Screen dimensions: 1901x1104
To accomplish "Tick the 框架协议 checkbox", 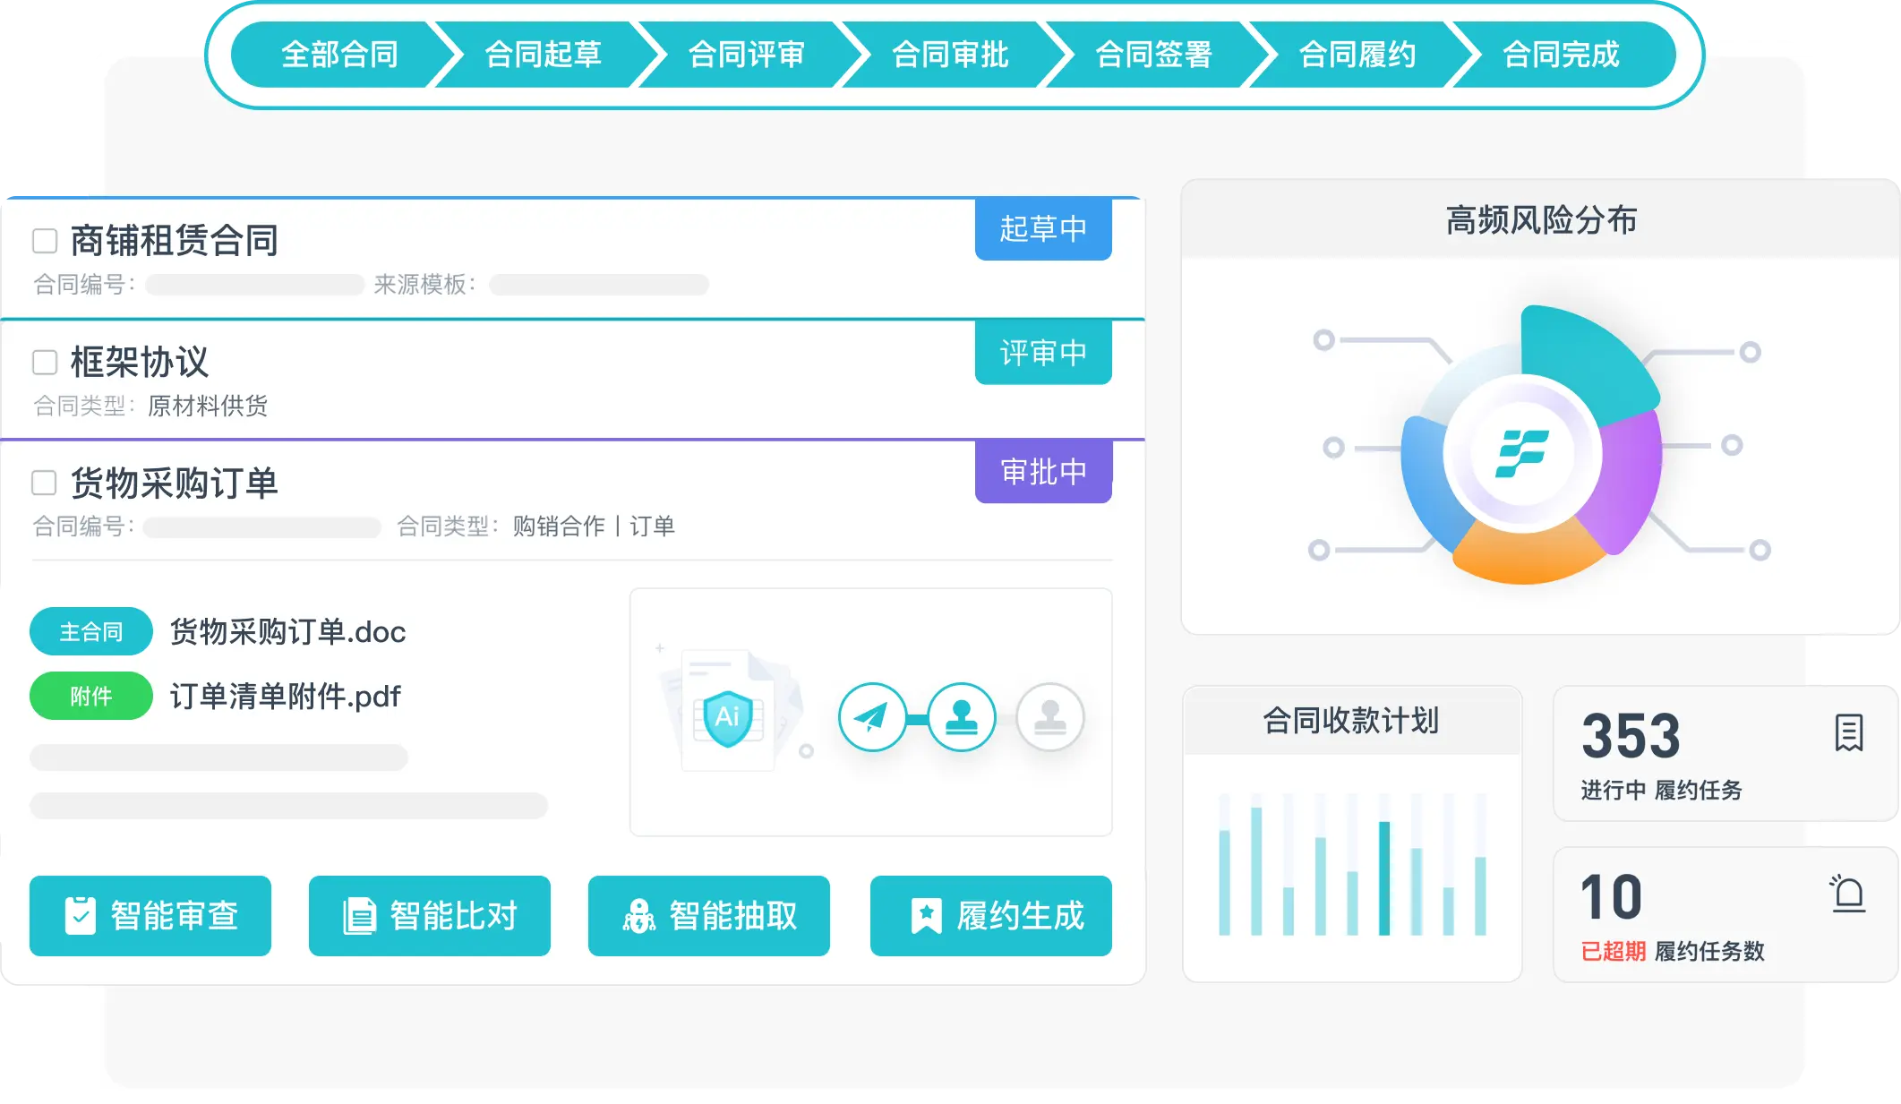I will [x=45, y=362].
